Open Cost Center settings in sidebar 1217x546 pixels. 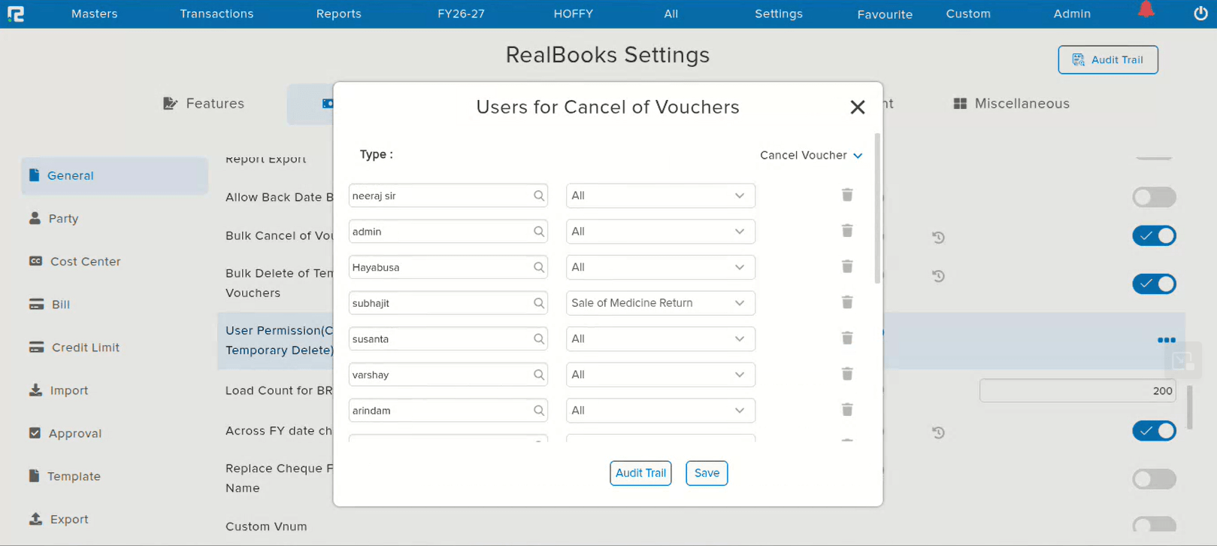coord(74,262)
